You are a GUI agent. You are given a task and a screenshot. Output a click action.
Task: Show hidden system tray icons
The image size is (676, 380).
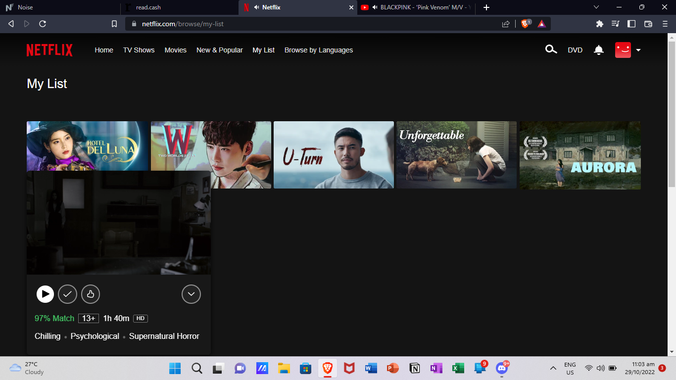(x=553, y=368)
